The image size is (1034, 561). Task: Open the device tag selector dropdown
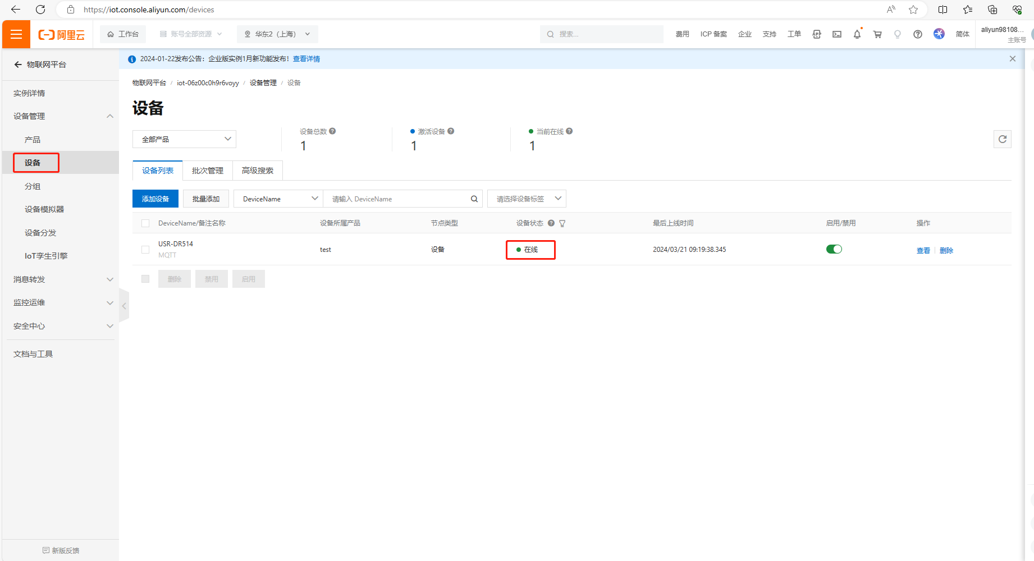tap(527, 199)
